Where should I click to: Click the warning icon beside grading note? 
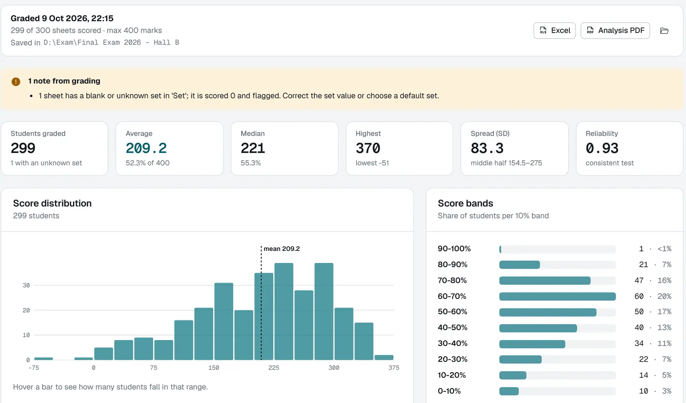(x=16, y=82)
